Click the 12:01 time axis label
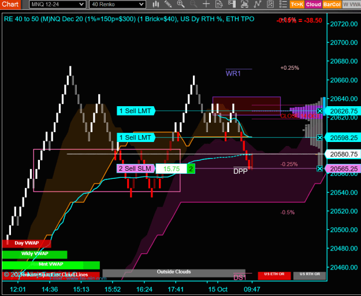This screenshot has width=361, height=296. tap(18, 289)
